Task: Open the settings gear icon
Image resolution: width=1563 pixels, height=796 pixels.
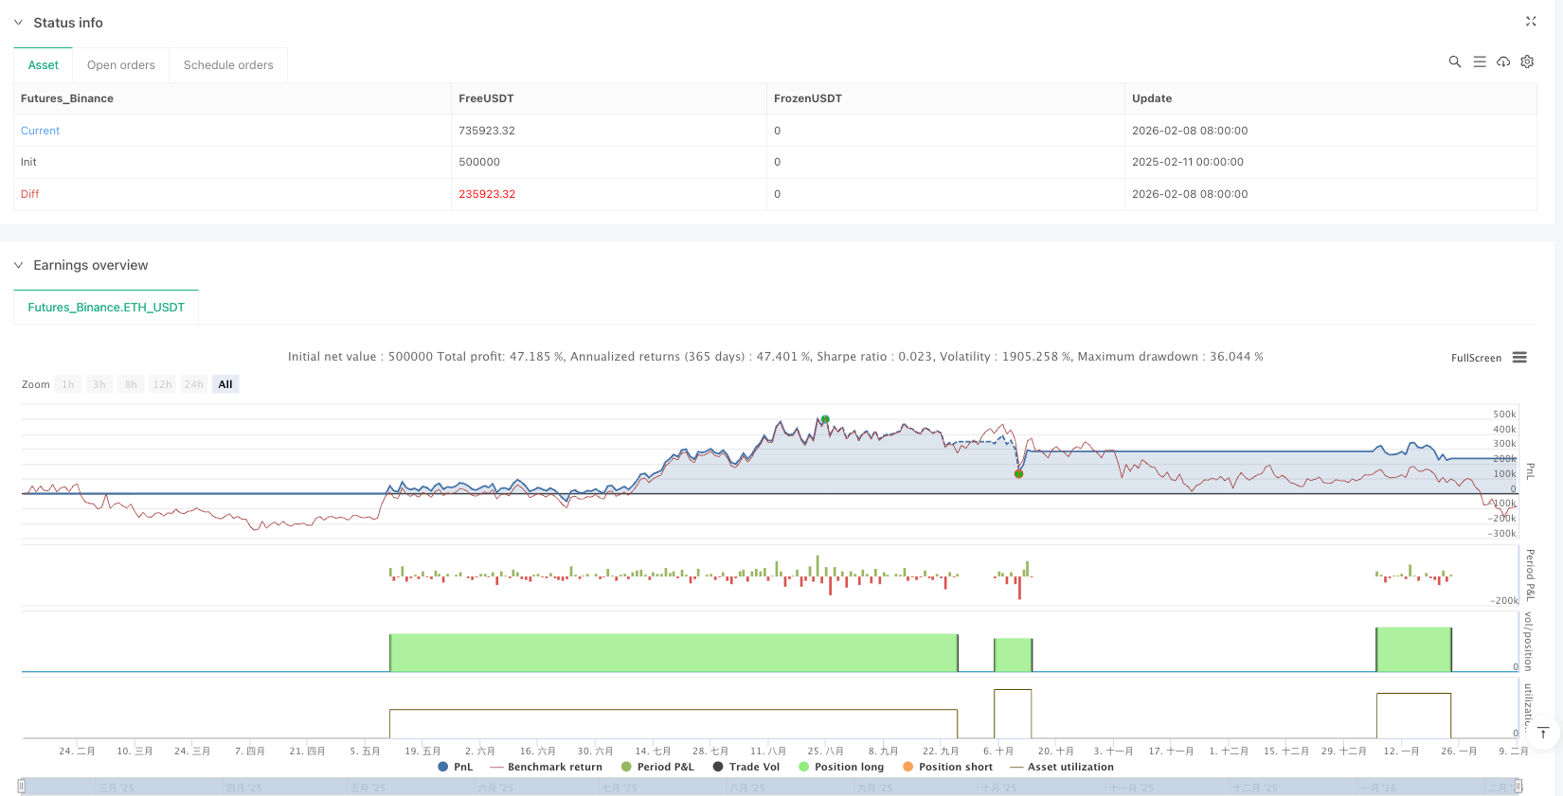Action: point(1527,62)
